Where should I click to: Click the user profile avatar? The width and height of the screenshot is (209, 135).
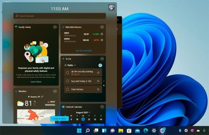click(x=111, y=7)
